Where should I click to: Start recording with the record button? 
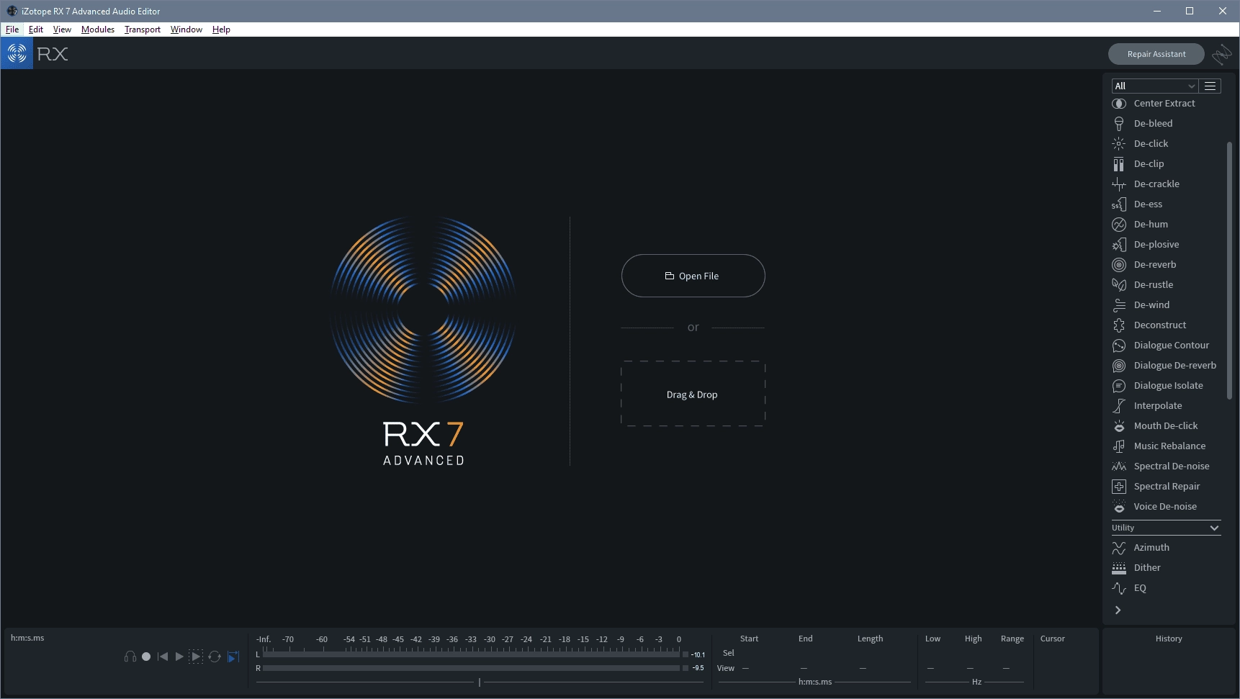click(x=146, y=657)
